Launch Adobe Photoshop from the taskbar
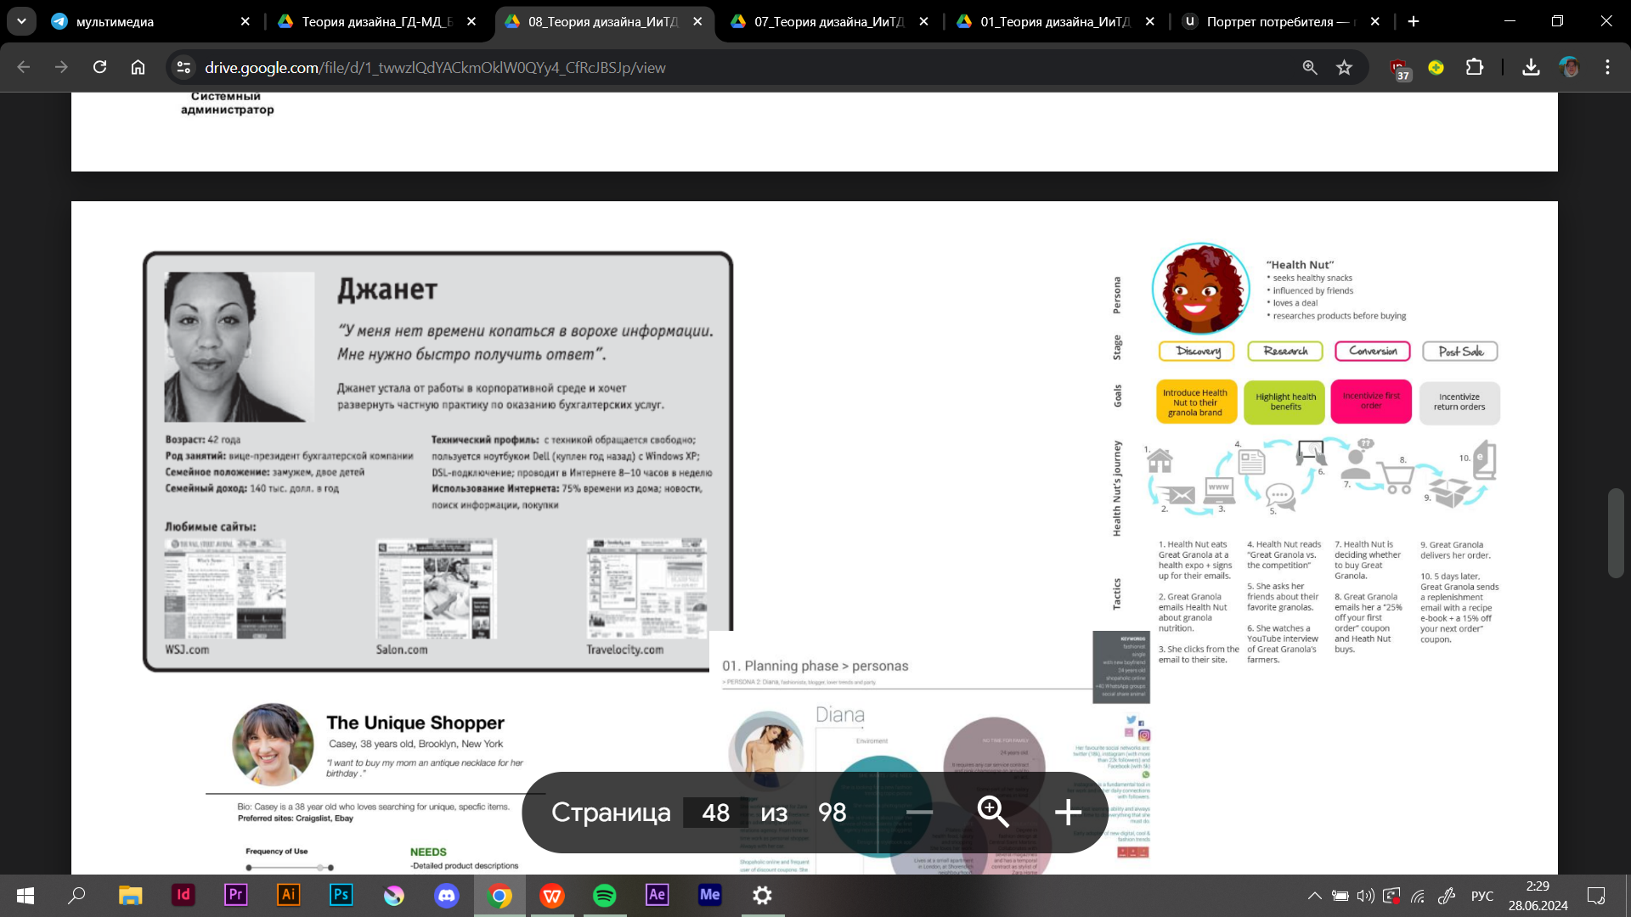Screen dimensions: 1631x917 pos(341,895)
